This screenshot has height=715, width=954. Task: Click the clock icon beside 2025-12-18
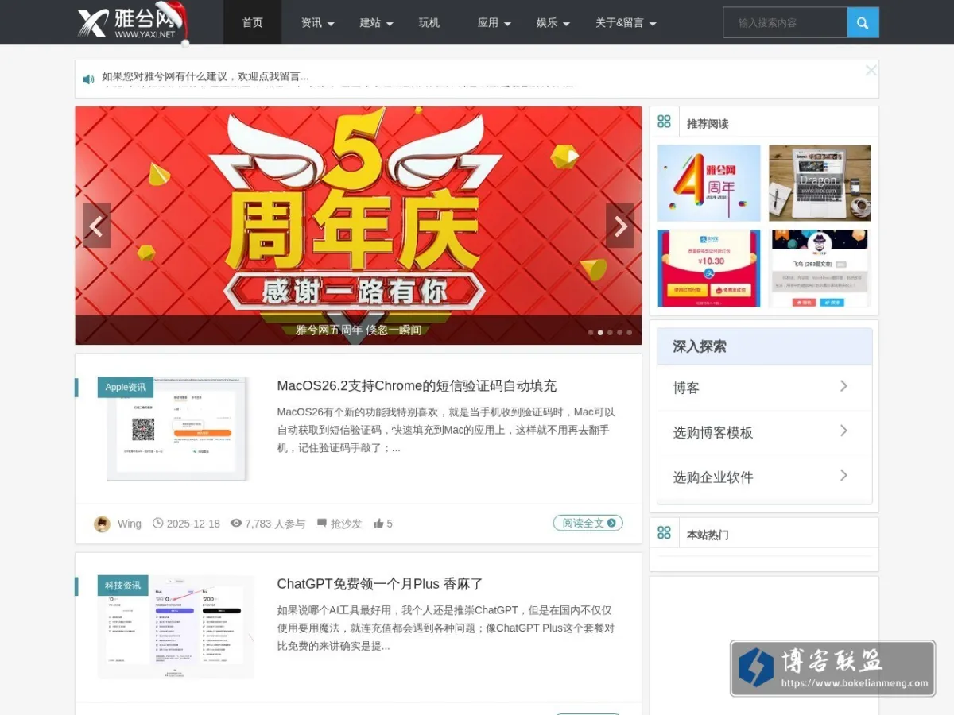point(158,523)
